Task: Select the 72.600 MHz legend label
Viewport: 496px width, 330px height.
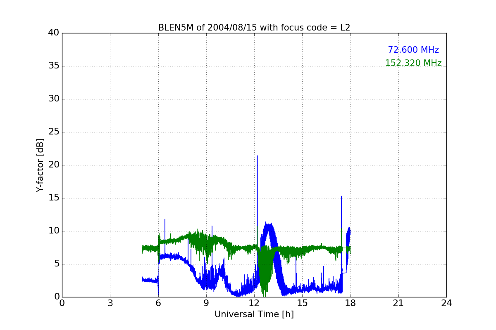Action: point(413,50)
